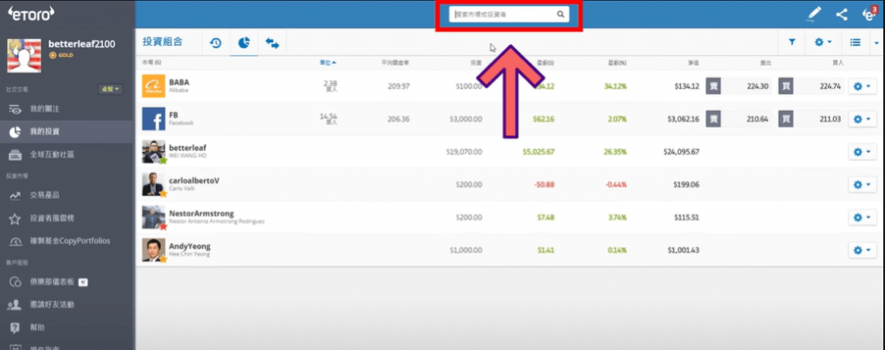The image size is (885, 350).
Task: Open the carloalbertoV row gear dropdown
Action: pyautogui.click(x=863, y=185)
